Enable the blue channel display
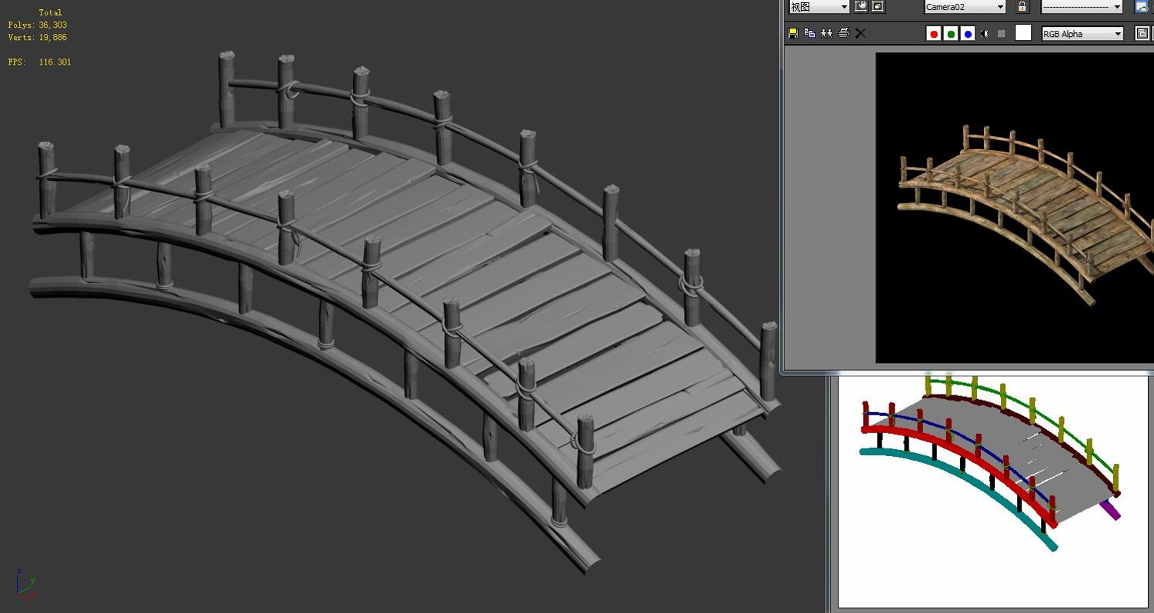Viewport: 1154px width, 613px height. [968, 34]
